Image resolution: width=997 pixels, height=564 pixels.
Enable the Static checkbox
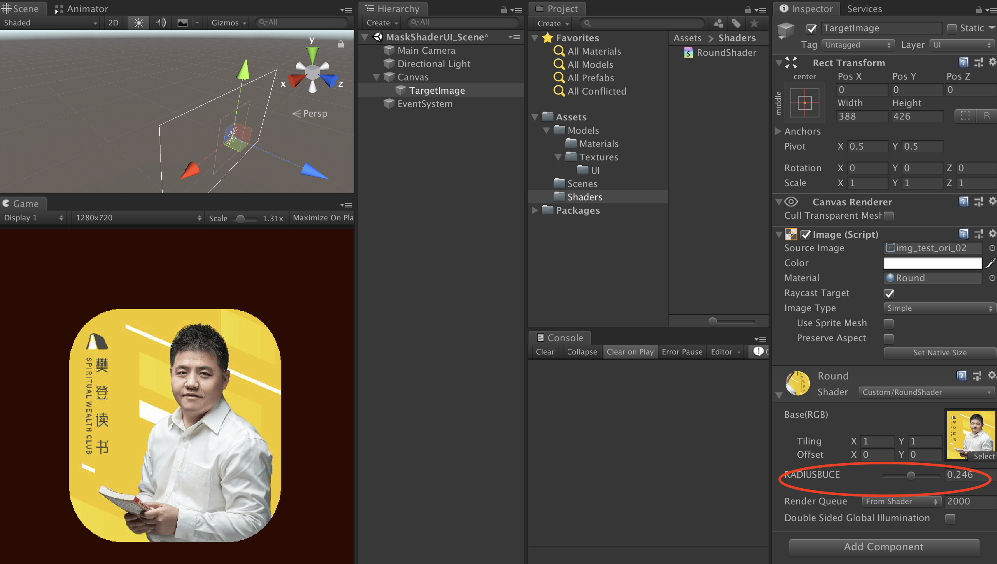pyautogui.click(x=952, y=28)
